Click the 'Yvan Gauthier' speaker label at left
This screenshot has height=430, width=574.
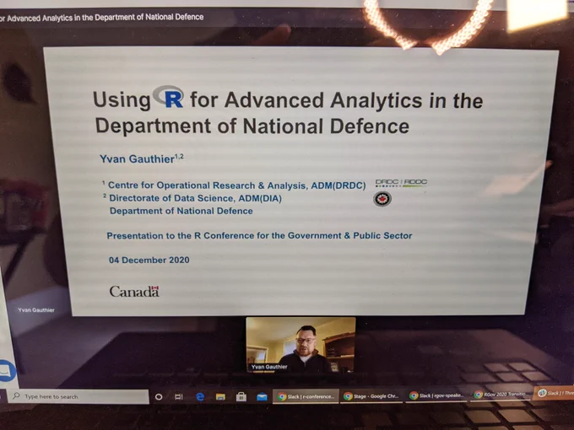point(35,310)
